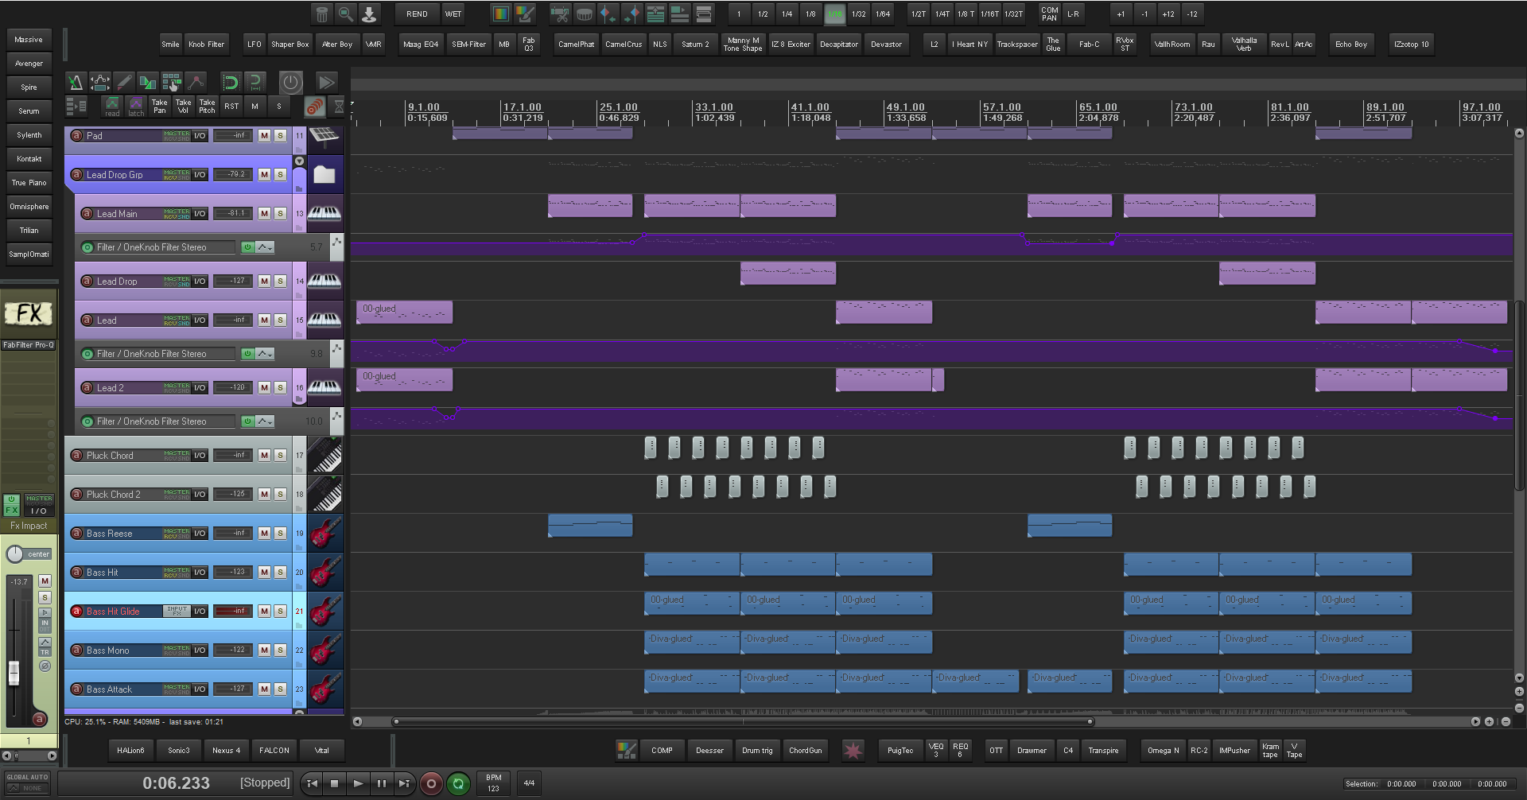Click the BPM 123 tempo field
1527x800 pixels.
(x=494, y=783)
